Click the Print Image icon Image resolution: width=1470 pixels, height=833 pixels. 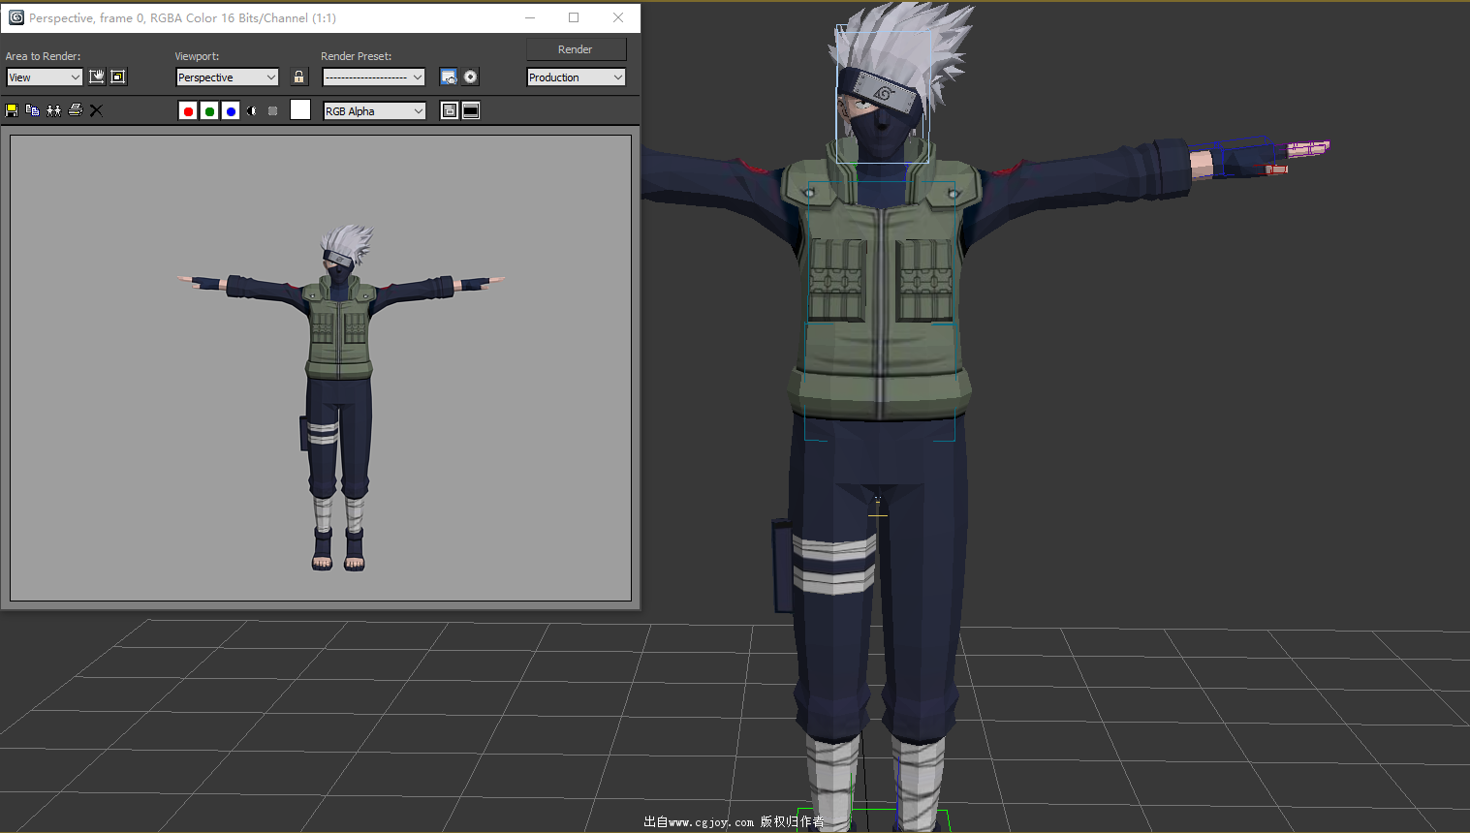pos(75,110)
